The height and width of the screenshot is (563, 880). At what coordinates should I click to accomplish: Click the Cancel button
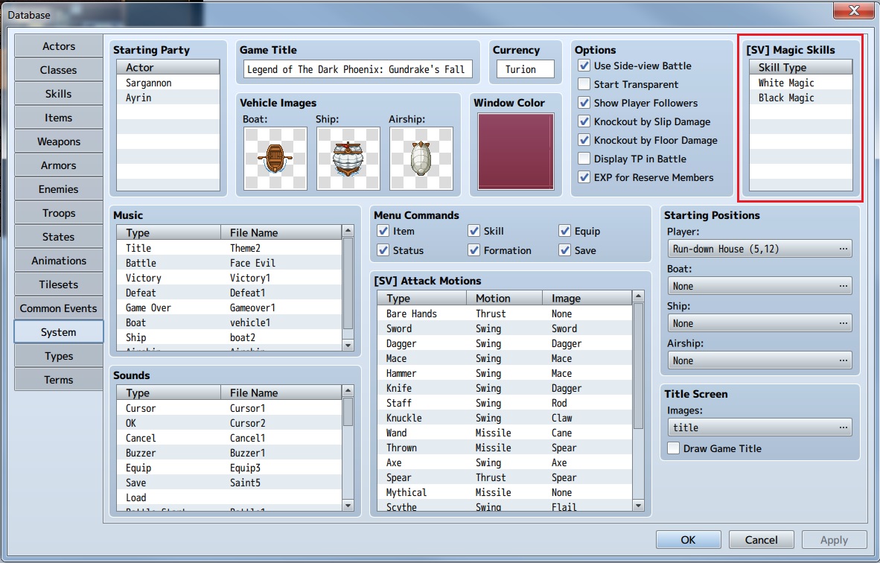(x=761, y=539)
